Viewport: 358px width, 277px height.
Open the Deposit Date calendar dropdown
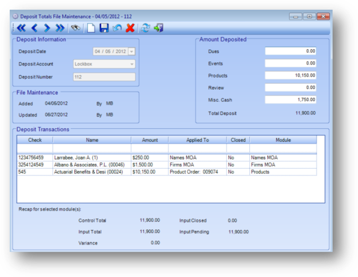click(132, 51)
